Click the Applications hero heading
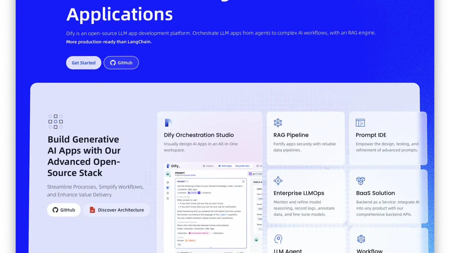Image resolution: width=450 pixels, height=253 pixels. pyautogui.click(x=120, y=14)
